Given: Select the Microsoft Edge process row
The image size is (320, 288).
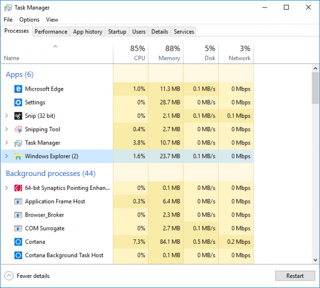Looking at the screenshot, I should (127, 89).
